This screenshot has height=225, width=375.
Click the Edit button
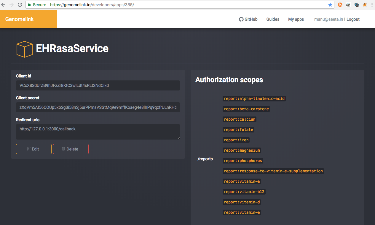click(x=34, y=149)
